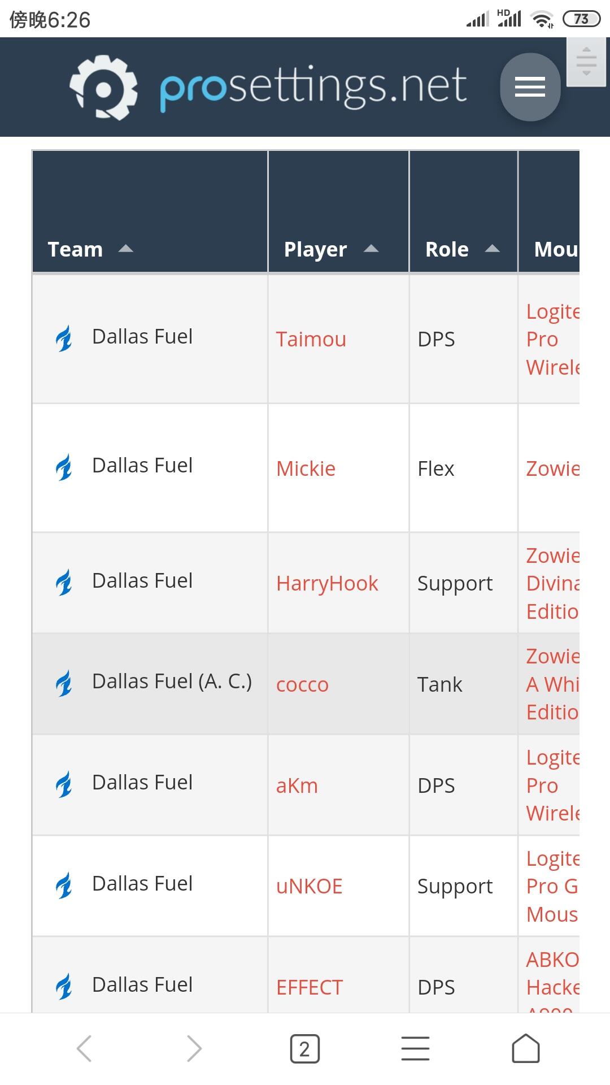Viewport: 610px width, 1085px height.
Task: Tap the browser forward arrow
Action: [194, 1049]
